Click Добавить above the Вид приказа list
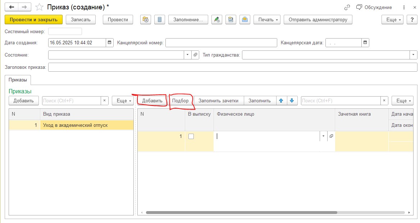Viewport: 420px width, 223px height. (x=24, y=101)
